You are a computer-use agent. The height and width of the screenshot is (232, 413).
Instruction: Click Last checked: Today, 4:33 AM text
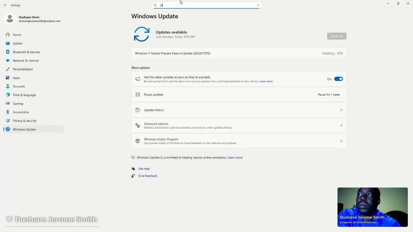[175, 37]
